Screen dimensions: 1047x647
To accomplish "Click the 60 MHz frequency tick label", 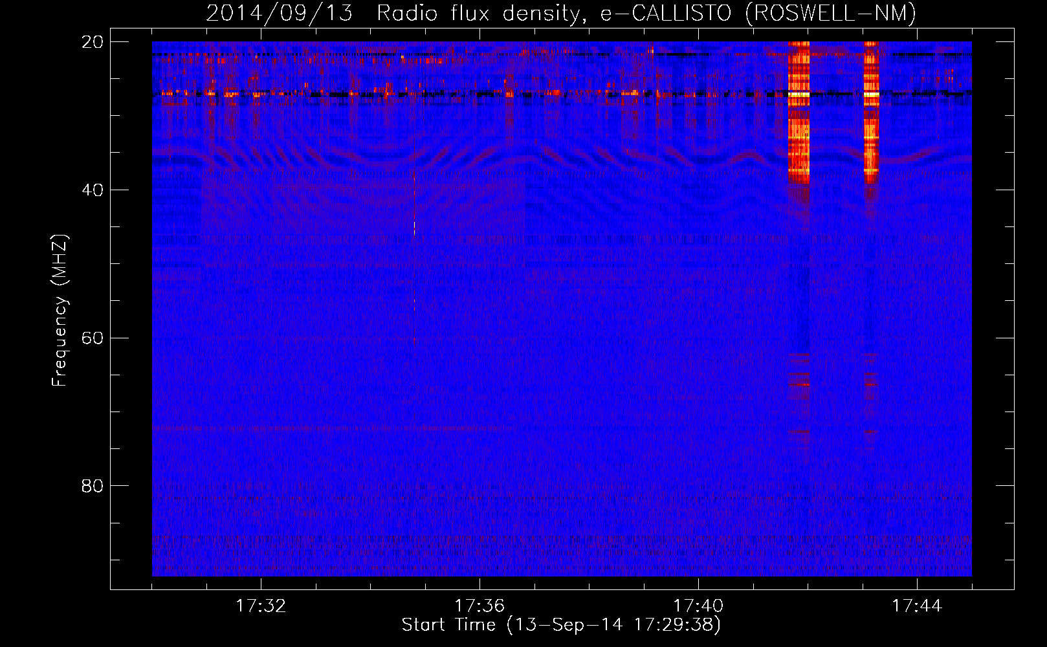I will point(93,338).
